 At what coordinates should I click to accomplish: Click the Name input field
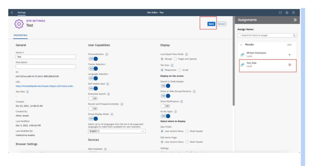point(46,57)
